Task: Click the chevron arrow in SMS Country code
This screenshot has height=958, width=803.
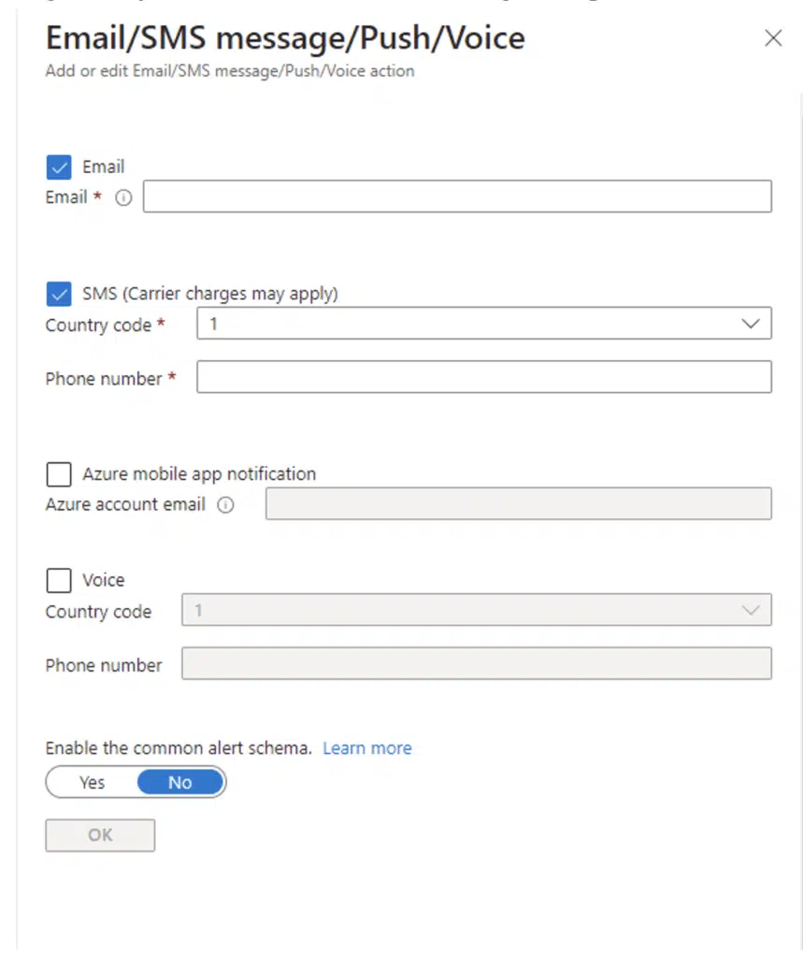Action: pos(751,323)
